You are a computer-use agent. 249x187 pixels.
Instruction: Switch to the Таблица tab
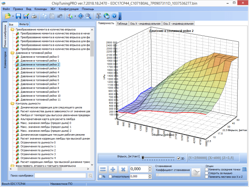122,24
